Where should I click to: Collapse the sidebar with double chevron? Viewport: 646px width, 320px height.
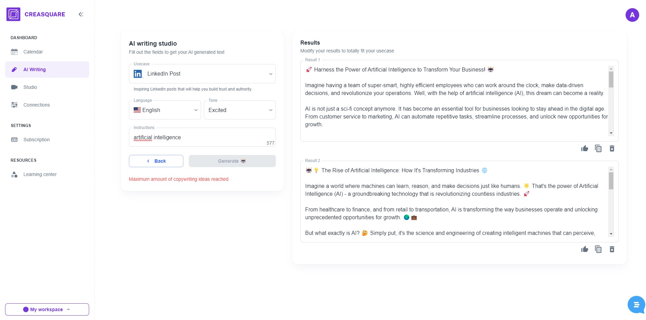[x=81, y=14]
